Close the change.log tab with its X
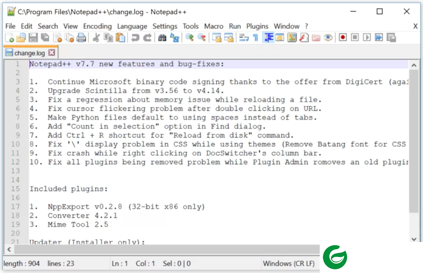Image resolution: width=423 pixels, height=273 pixels. 52,53
